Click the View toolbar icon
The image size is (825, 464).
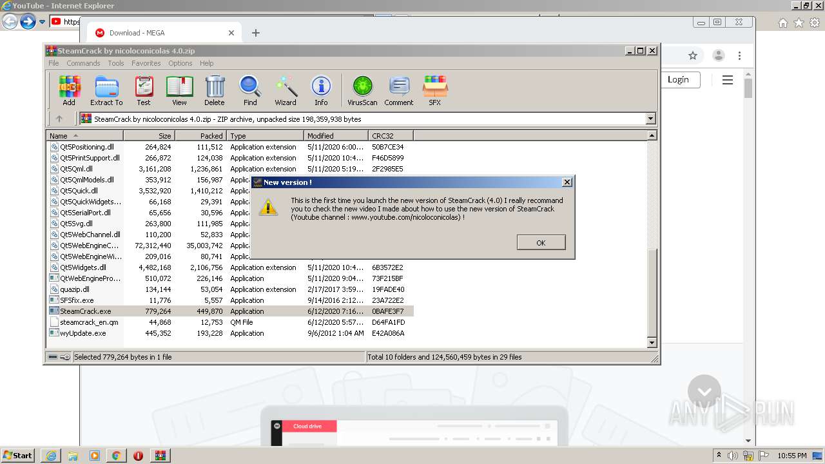[x=179, y=90]
